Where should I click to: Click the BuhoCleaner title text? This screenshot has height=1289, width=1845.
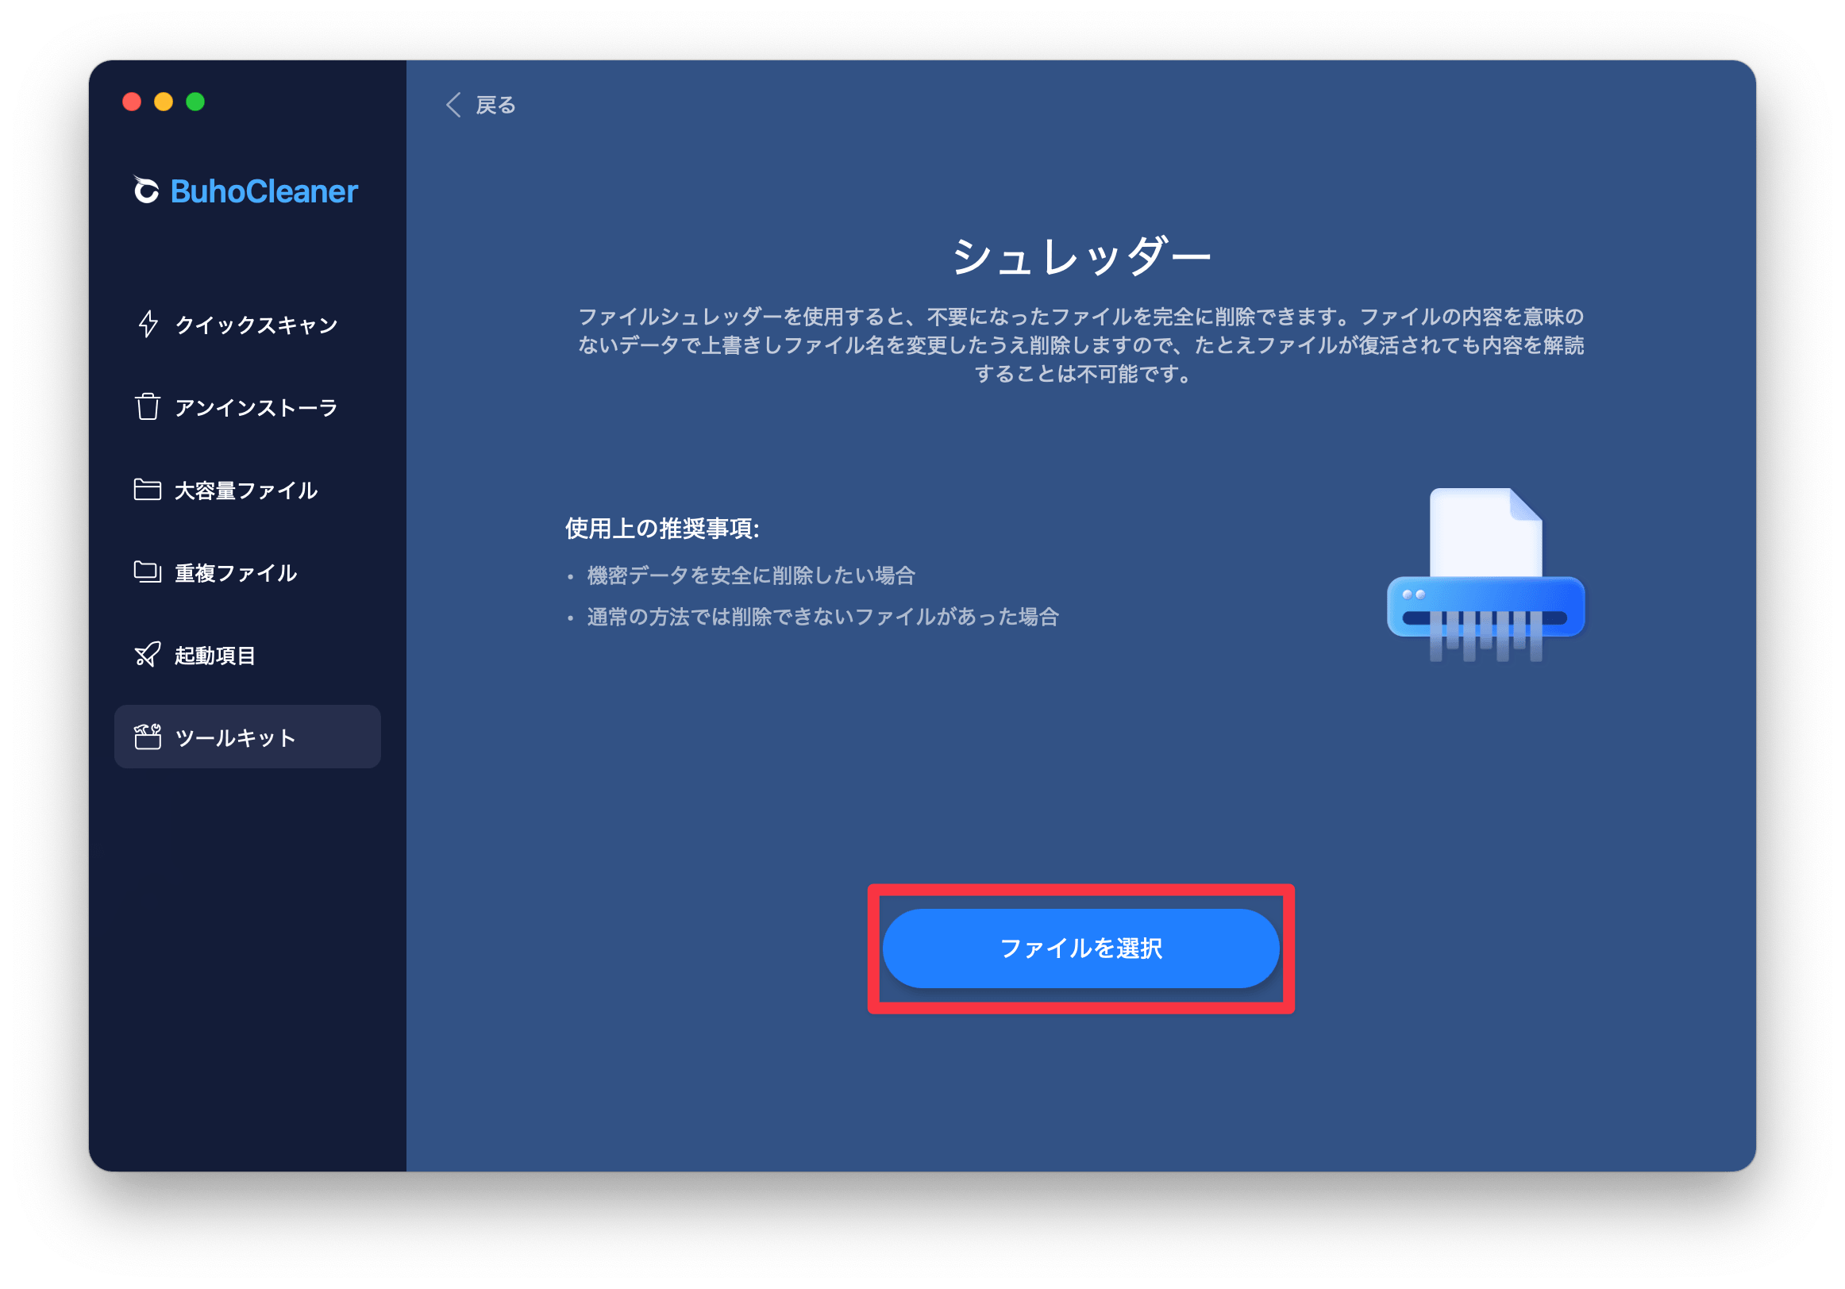pyautogui.click(x=264, y=191)
